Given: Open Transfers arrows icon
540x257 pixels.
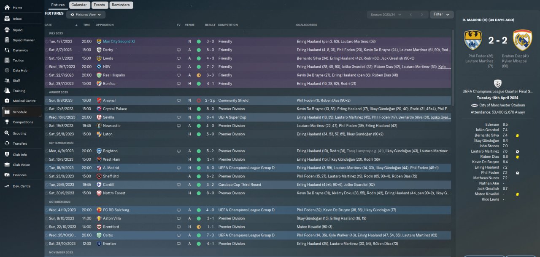Looking at the screenshot, I should (x=7, y=144).
